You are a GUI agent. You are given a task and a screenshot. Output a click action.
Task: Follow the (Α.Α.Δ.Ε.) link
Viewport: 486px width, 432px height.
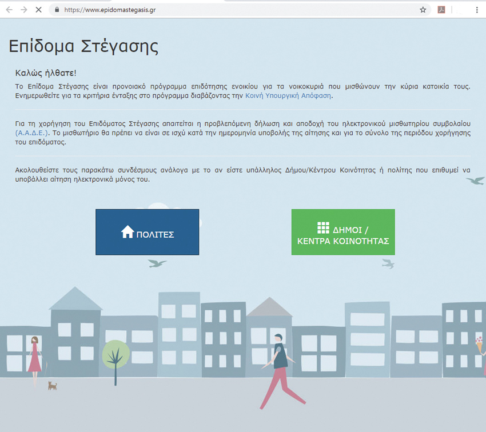click(31, 133)
